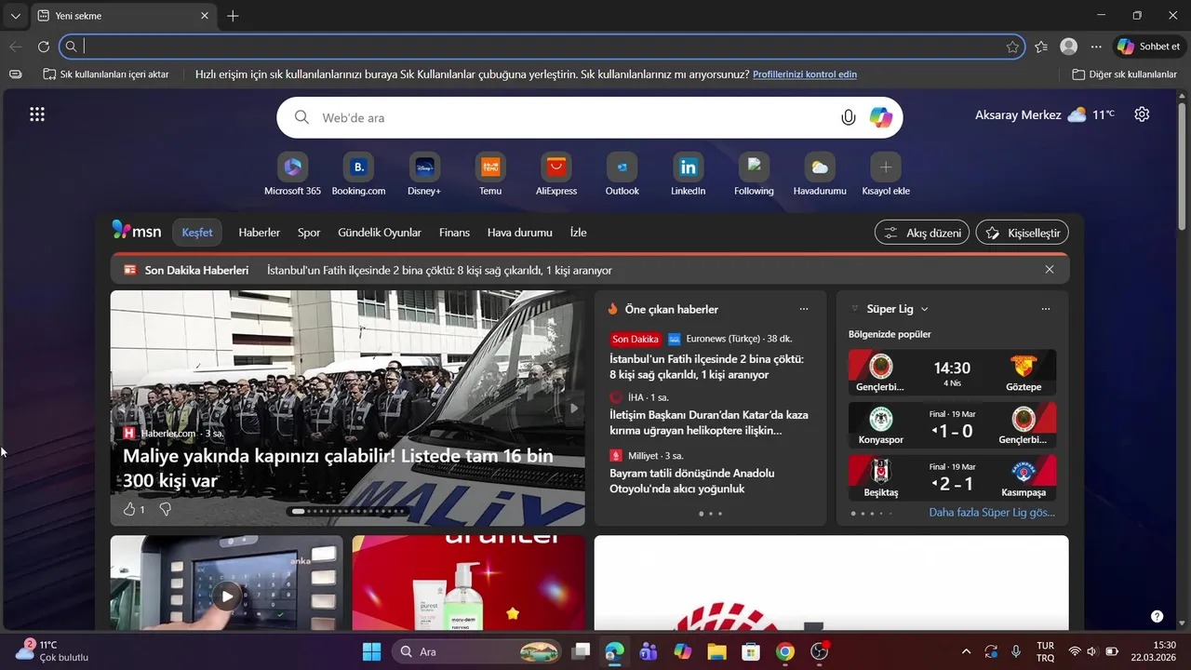This screenshot has height=670, width=1191.
Task: Open the Outlook shortcut tile
Action: pos(622,174)
